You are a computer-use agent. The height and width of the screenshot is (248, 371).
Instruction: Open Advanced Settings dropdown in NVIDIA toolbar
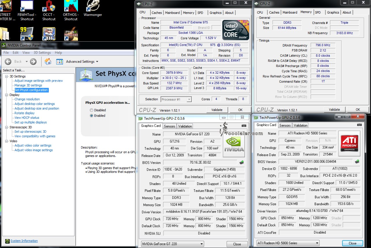82,62
